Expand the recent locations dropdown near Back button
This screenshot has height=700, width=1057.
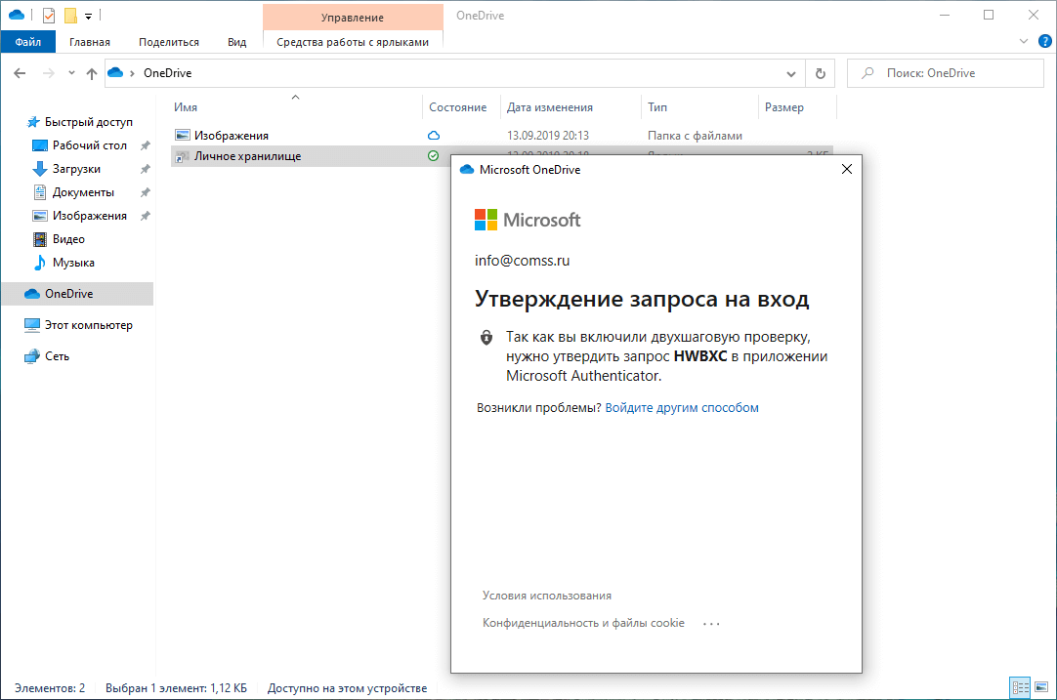click(x=70, y=72)
